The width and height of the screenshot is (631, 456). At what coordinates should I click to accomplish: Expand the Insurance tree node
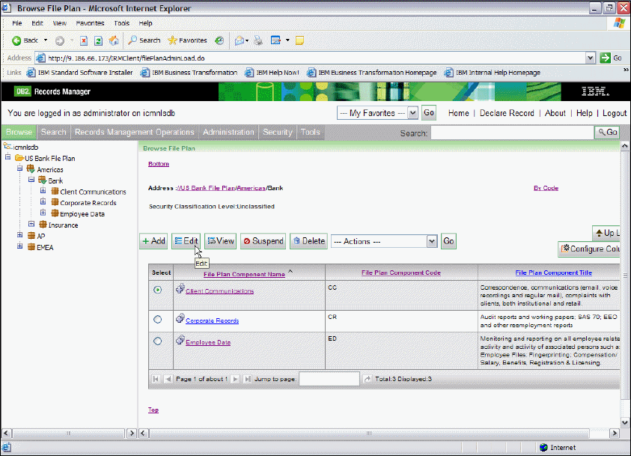click(x=31, y=224)
